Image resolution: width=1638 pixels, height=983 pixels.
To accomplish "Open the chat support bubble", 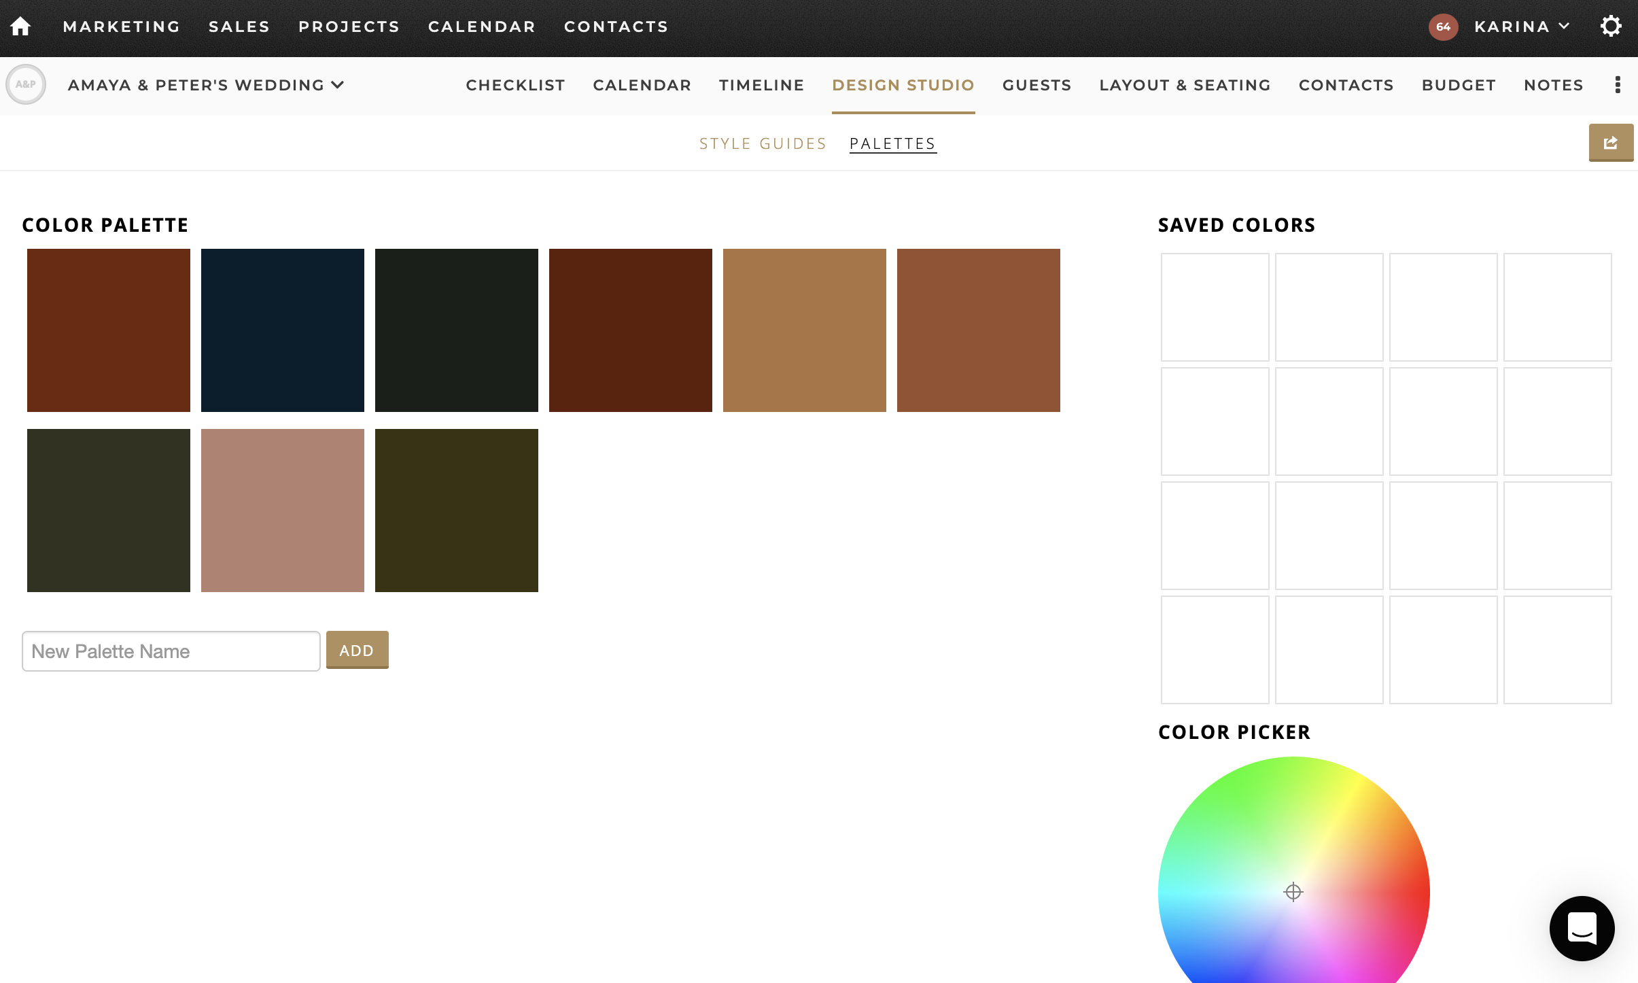I will [1582, 928].
